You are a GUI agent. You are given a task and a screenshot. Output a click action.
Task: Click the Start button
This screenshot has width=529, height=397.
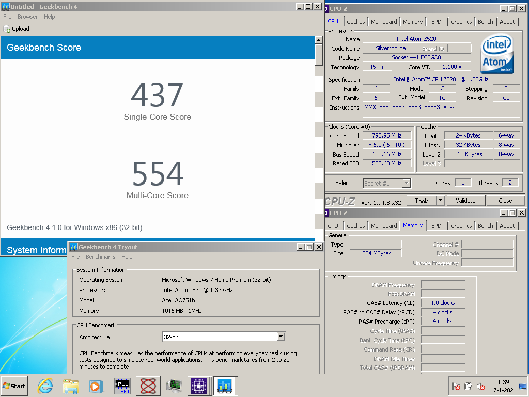[x=14, y=386]
